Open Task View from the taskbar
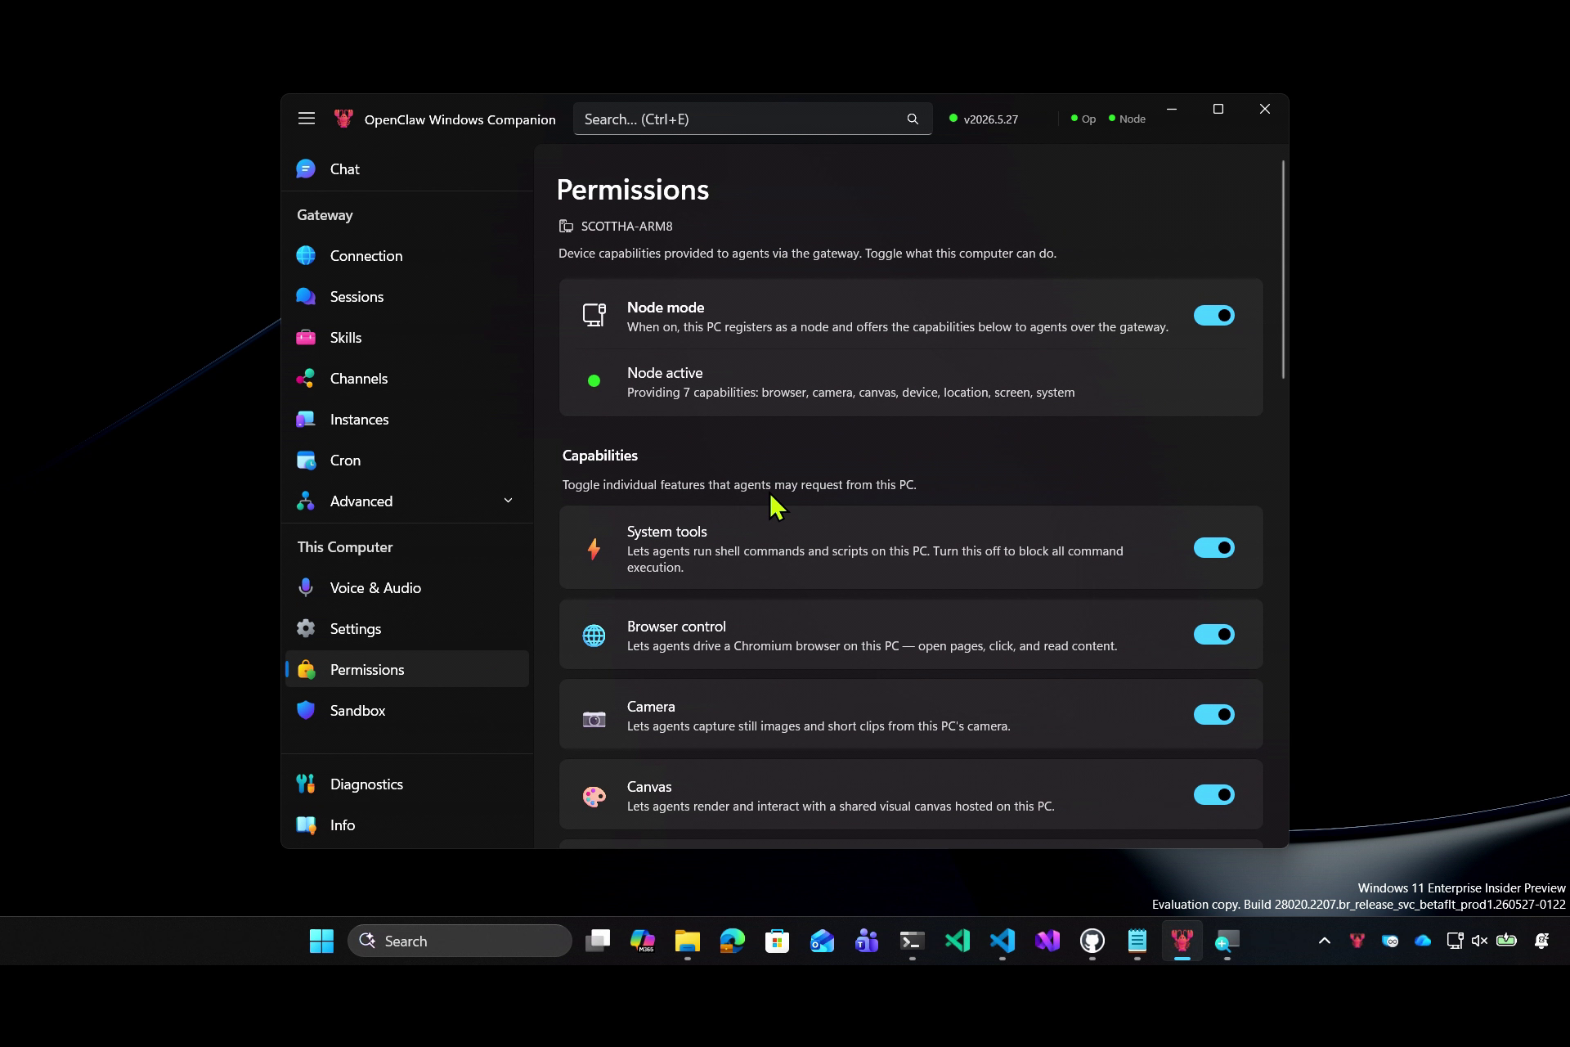The image size is (1570, 1047). click(x=598, y=941)
